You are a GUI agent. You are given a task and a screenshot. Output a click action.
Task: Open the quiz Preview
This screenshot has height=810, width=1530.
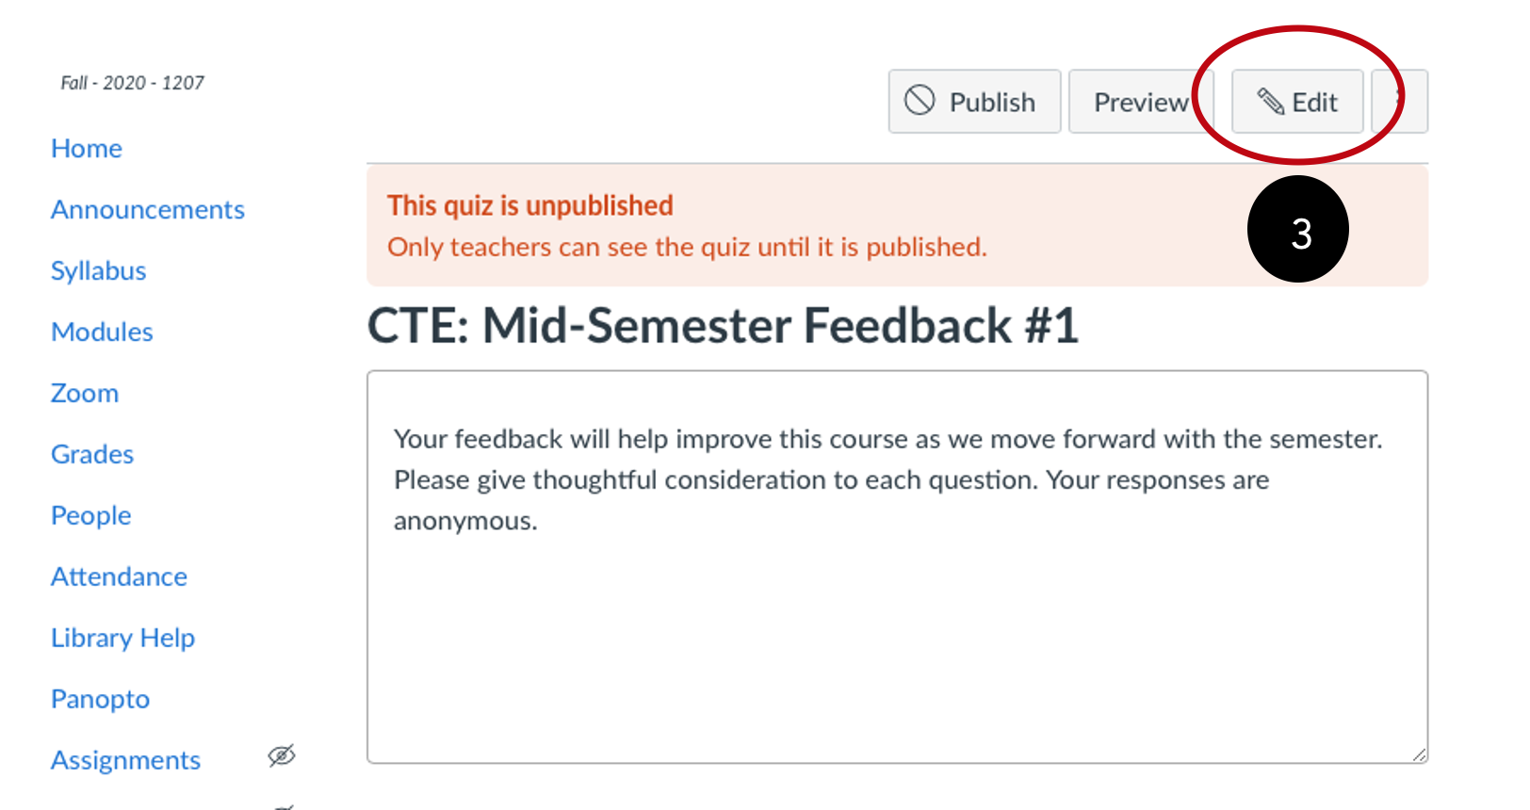coord(1141,102)
